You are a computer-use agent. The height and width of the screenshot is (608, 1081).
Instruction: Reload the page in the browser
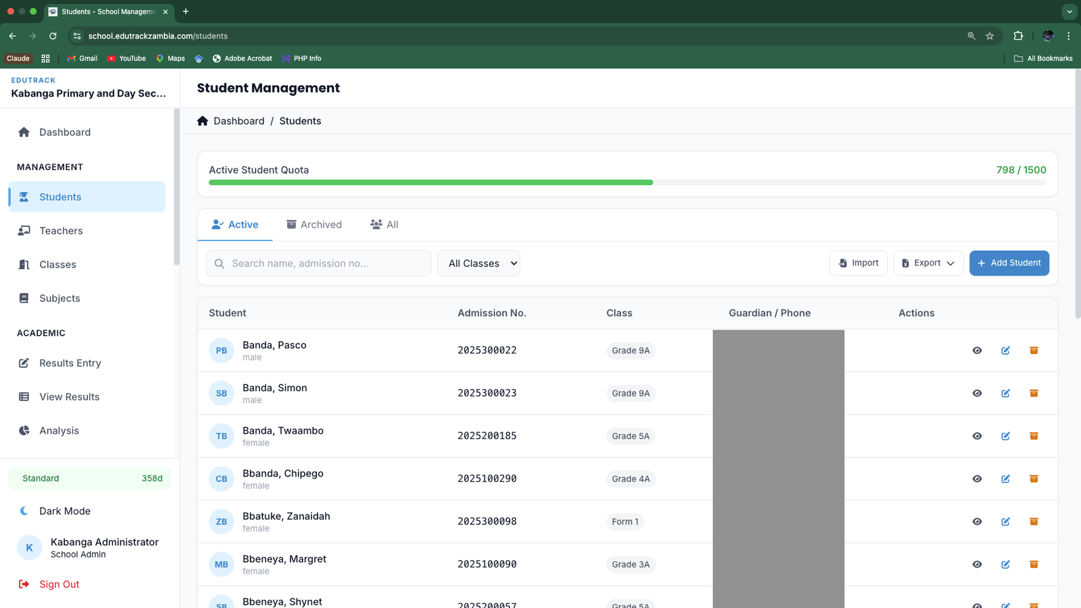[x=53, y=36]
